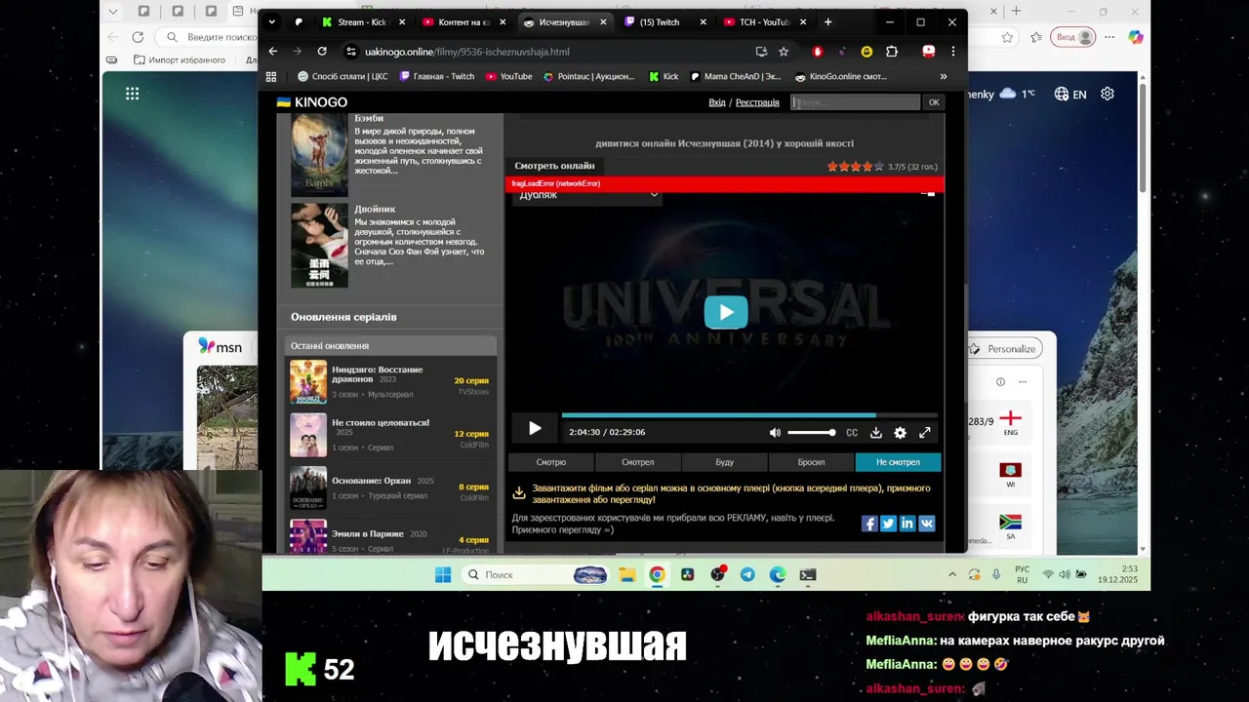
Task: Expand the hidden bookmarks chevron
Action: (944, 76)
